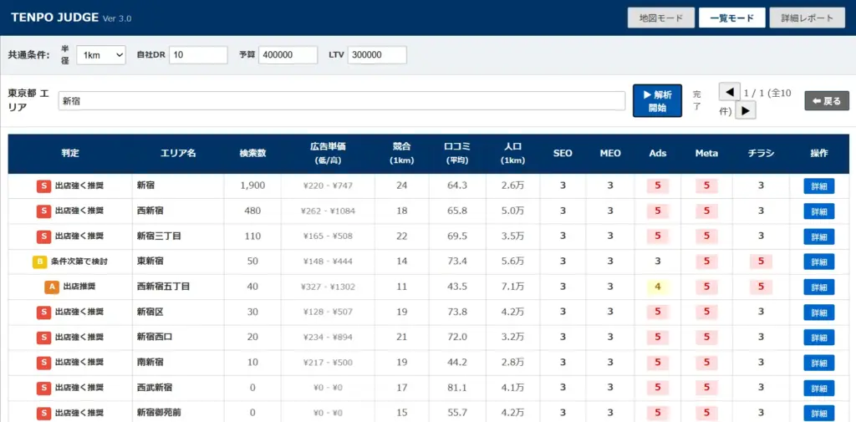The height and width of the screenshot is (422, 856).
Task: Click the Ads score 4 badge
Action: [658, 287]
